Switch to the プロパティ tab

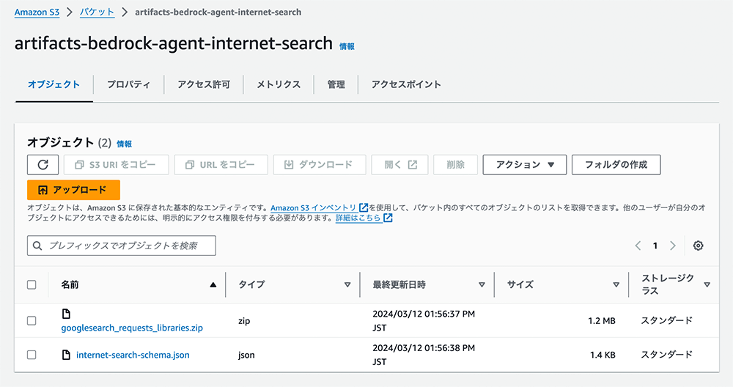click(x=128, y=84)
